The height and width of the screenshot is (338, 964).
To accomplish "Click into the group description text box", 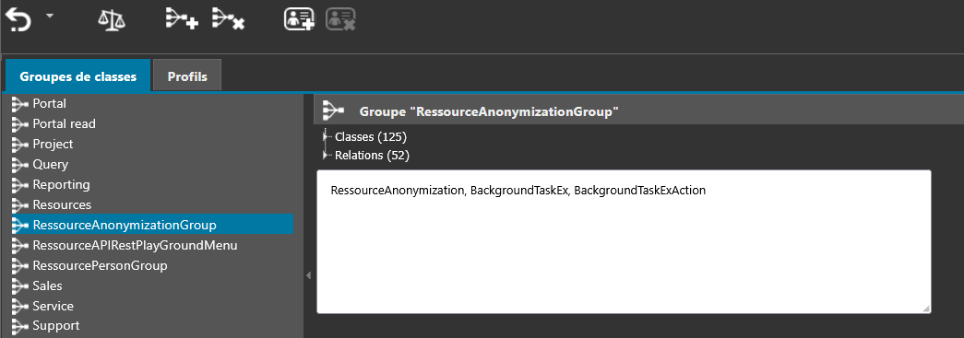I will pyautogui.click(x=624, y=242).
